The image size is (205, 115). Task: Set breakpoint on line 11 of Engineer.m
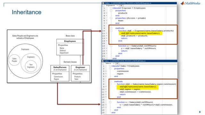point(107,33)
